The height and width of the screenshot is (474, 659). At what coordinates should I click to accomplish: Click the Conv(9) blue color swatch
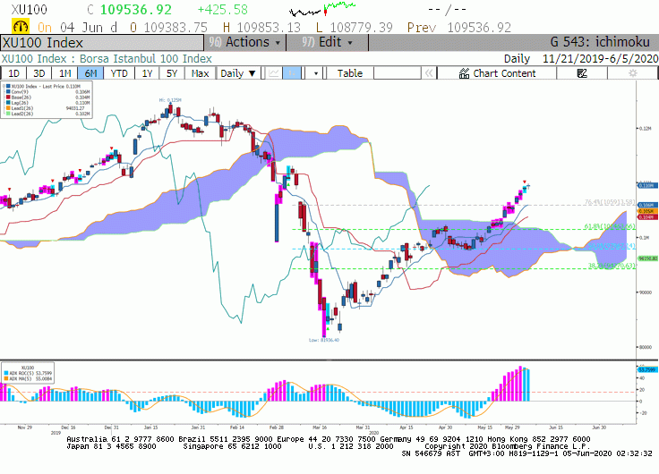pyautogui.click(x=8, y=91)
